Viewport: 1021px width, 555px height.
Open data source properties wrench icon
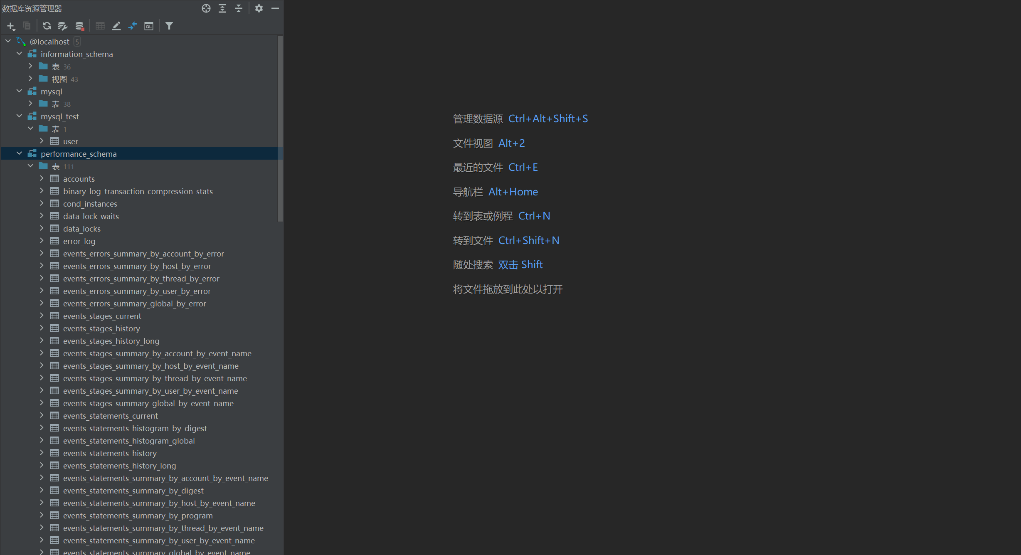point(63,26)
